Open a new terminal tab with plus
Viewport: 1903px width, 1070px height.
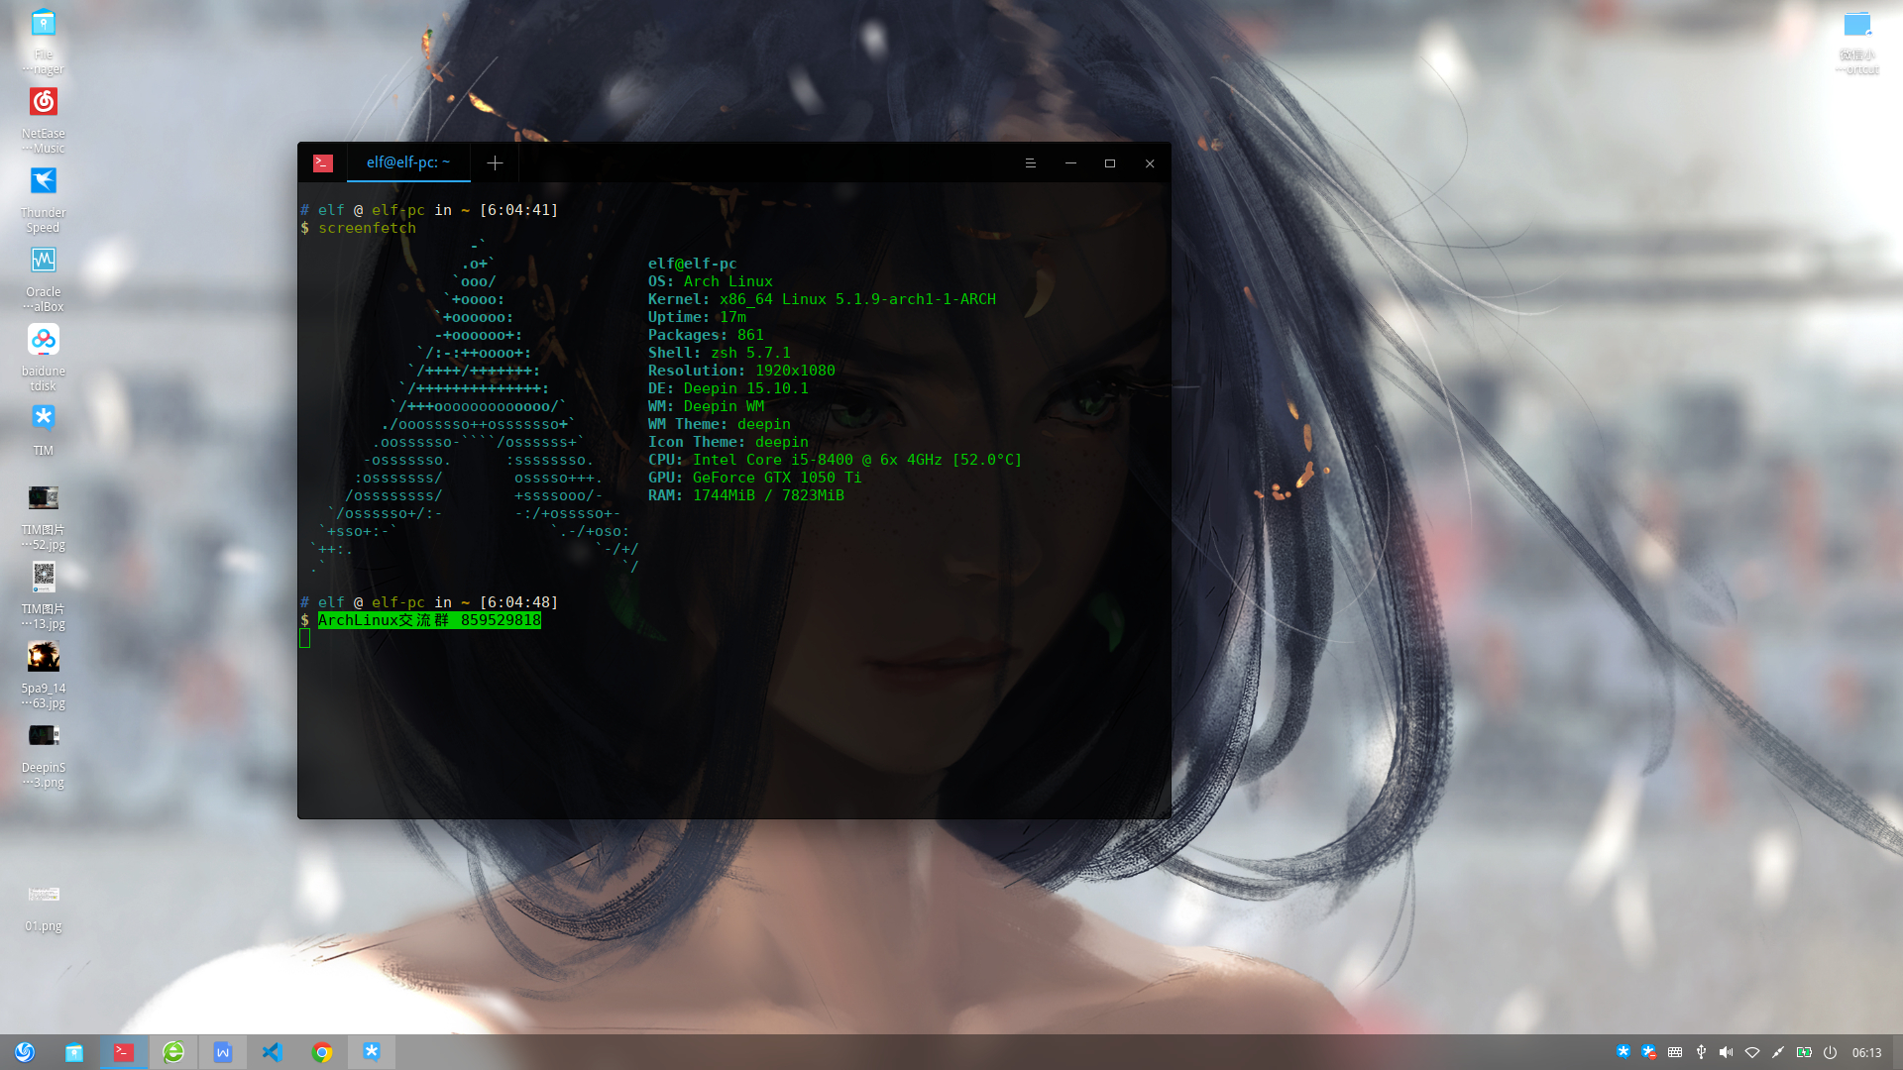495,163
